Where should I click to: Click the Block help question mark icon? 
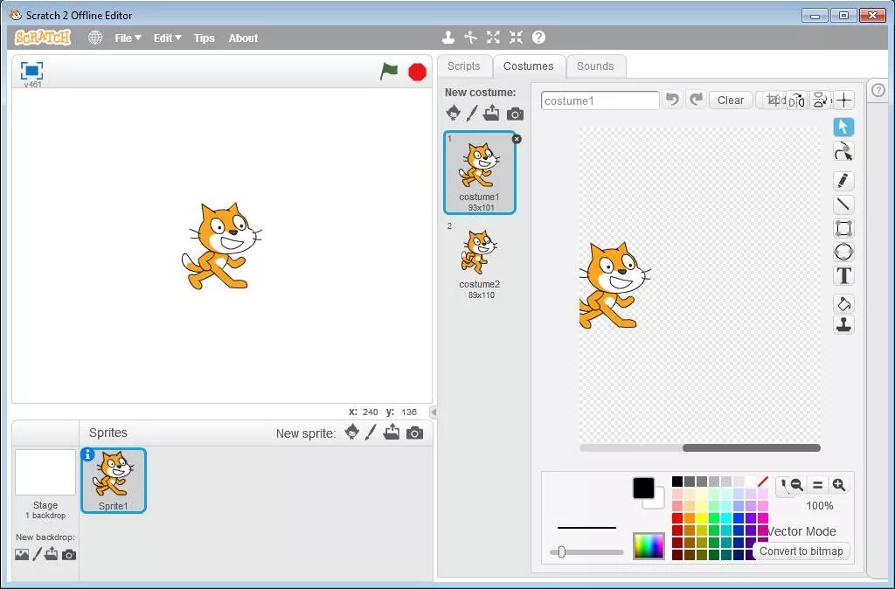(x=538, y=38)
